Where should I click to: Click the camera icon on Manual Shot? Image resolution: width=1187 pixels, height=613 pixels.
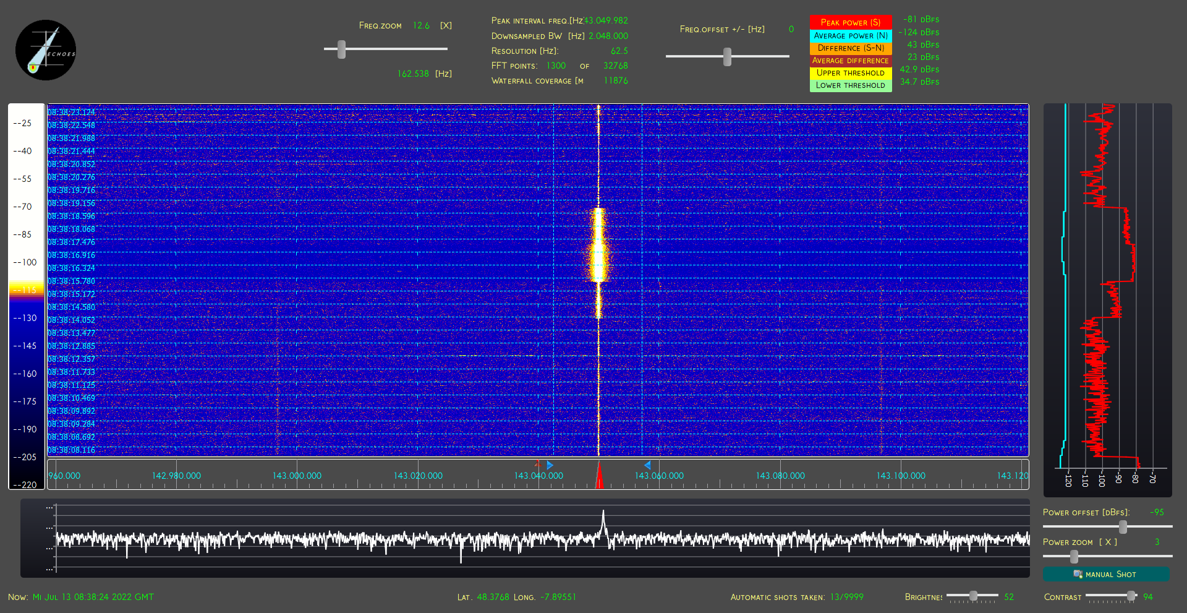pyautogui.click(x=1078, y=574)
